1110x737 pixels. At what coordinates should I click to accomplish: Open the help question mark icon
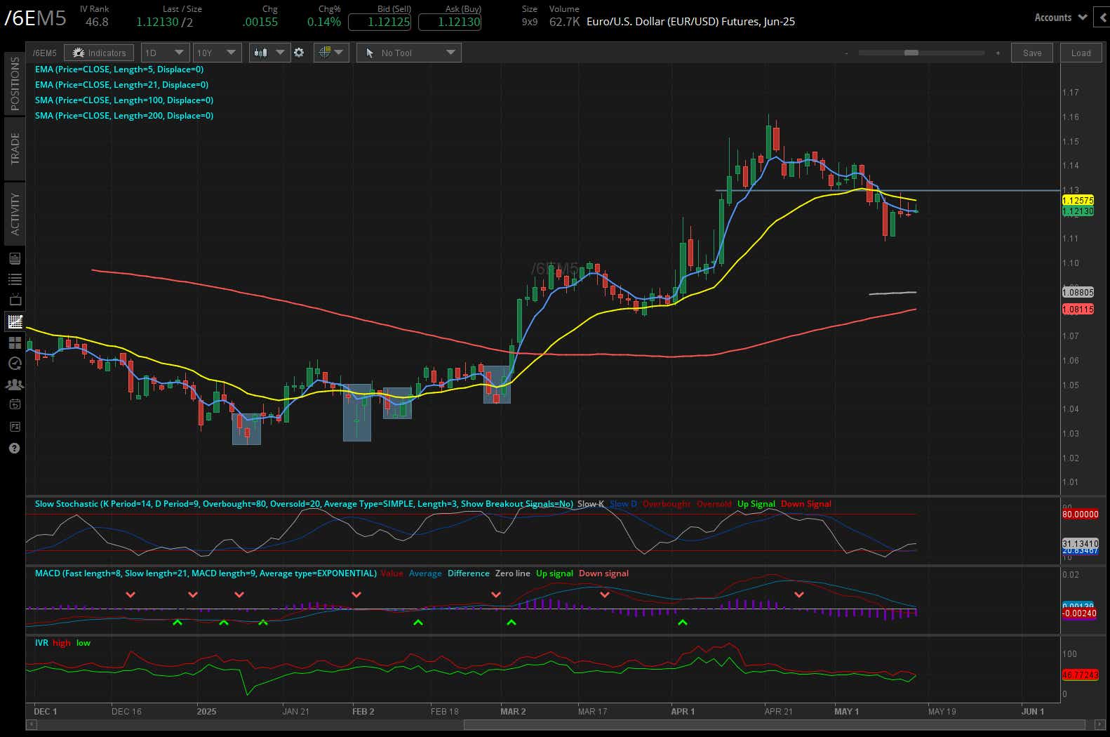(14, 448)
